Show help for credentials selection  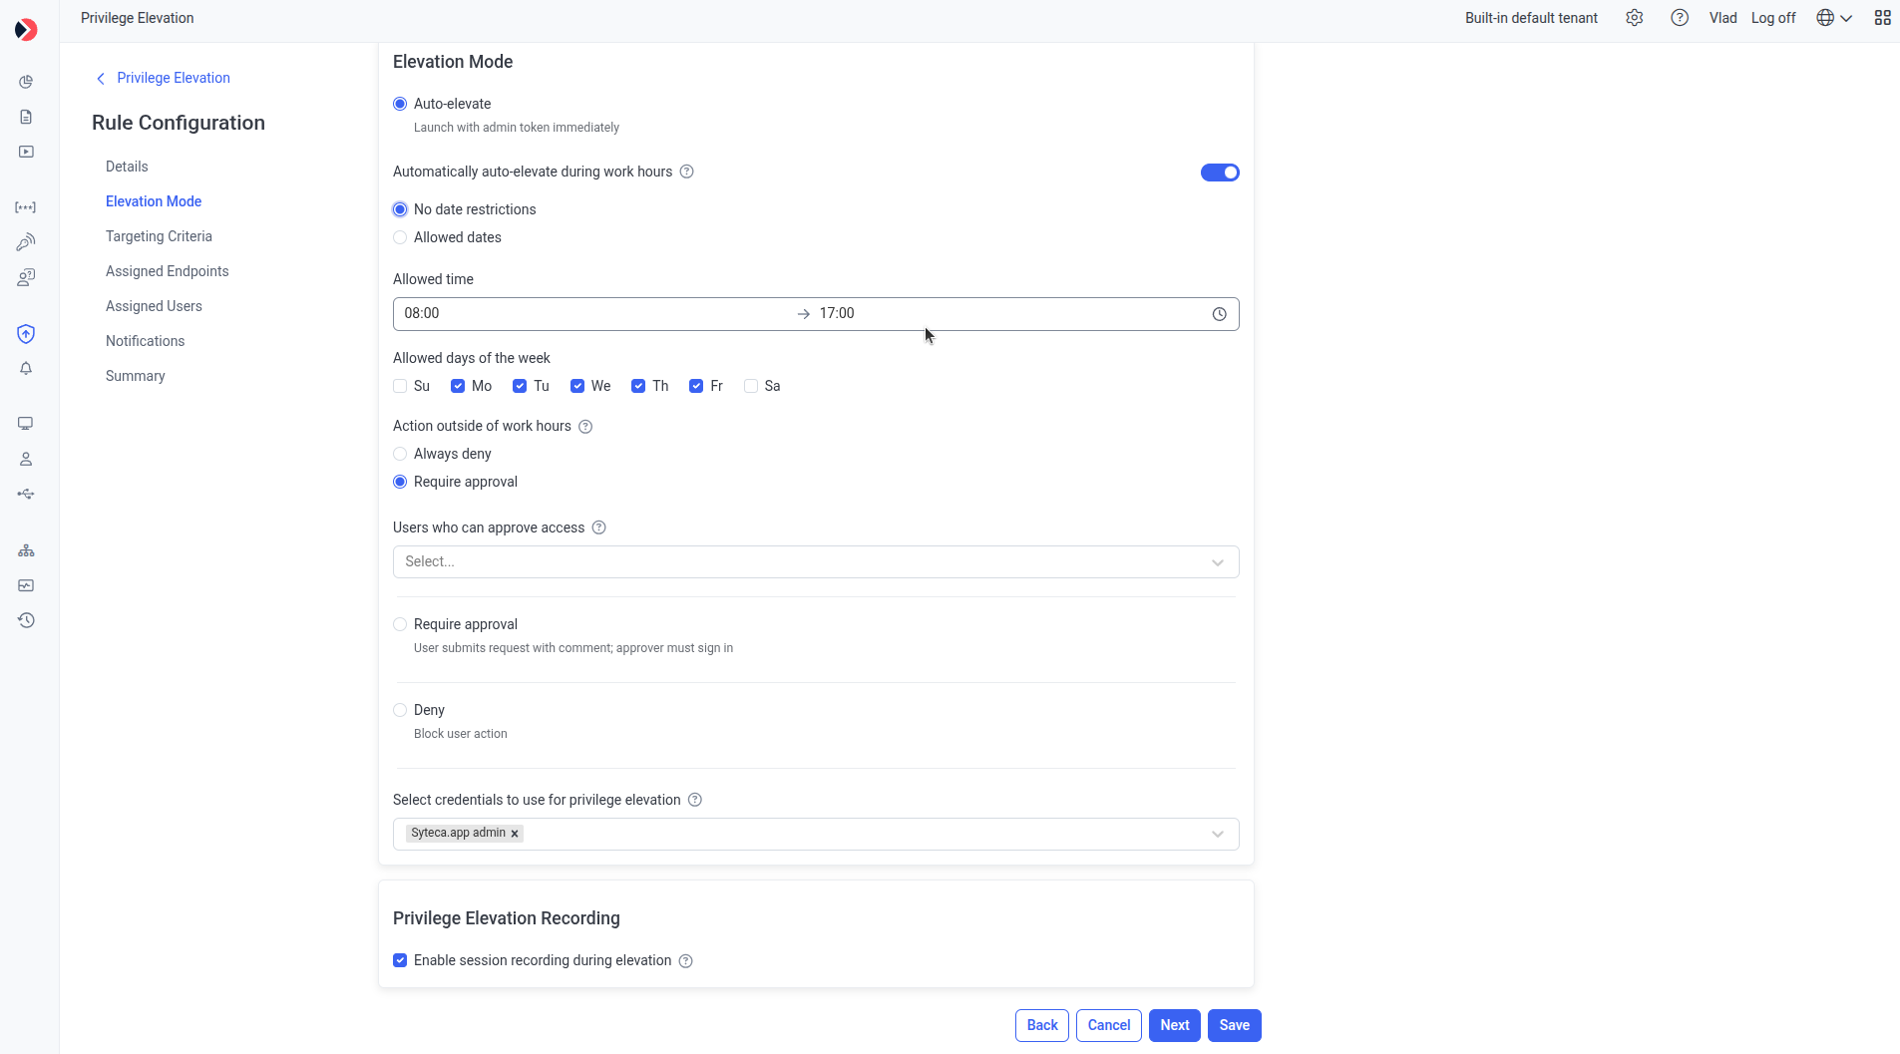[695, 800]
